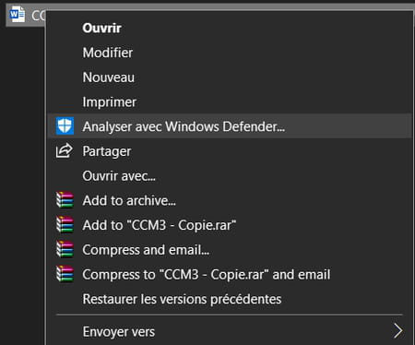
Task: Choose Restaurer les versions précédentes
Action: [230, 299]
